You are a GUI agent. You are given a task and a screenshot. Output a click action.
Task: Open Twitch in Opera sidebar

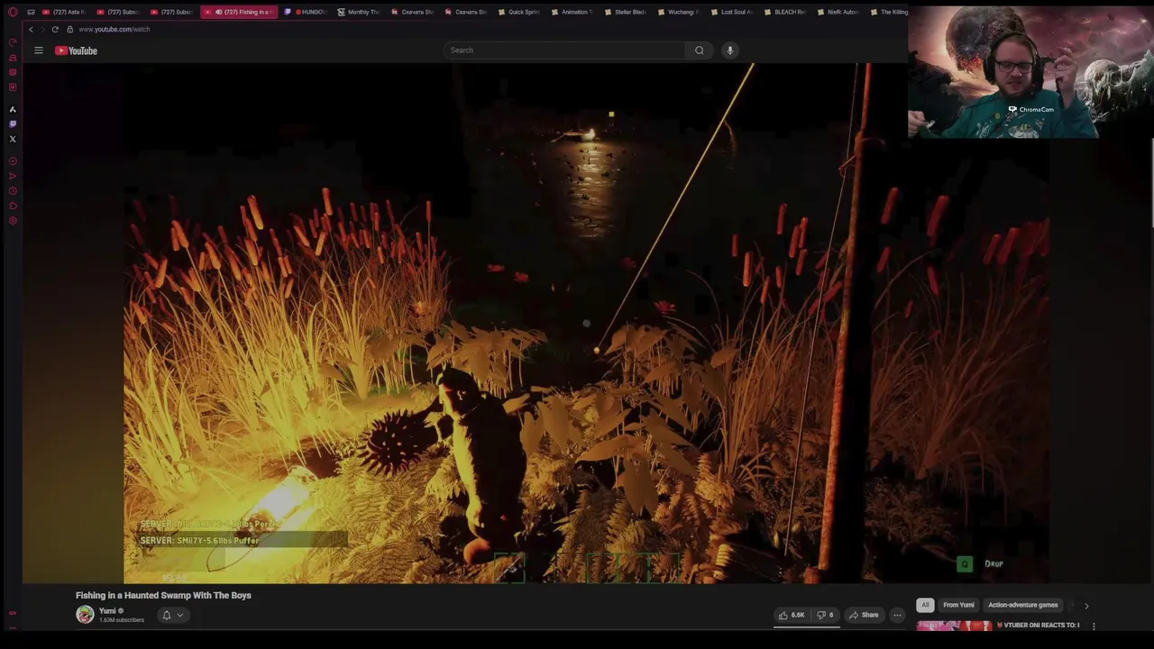pos(13,123)
